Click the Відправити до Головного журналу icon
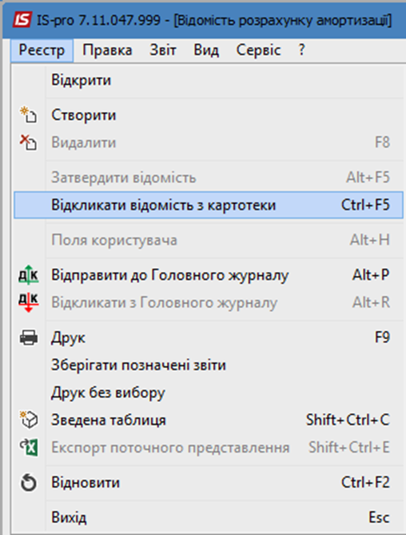 click(x=28, y=274)
